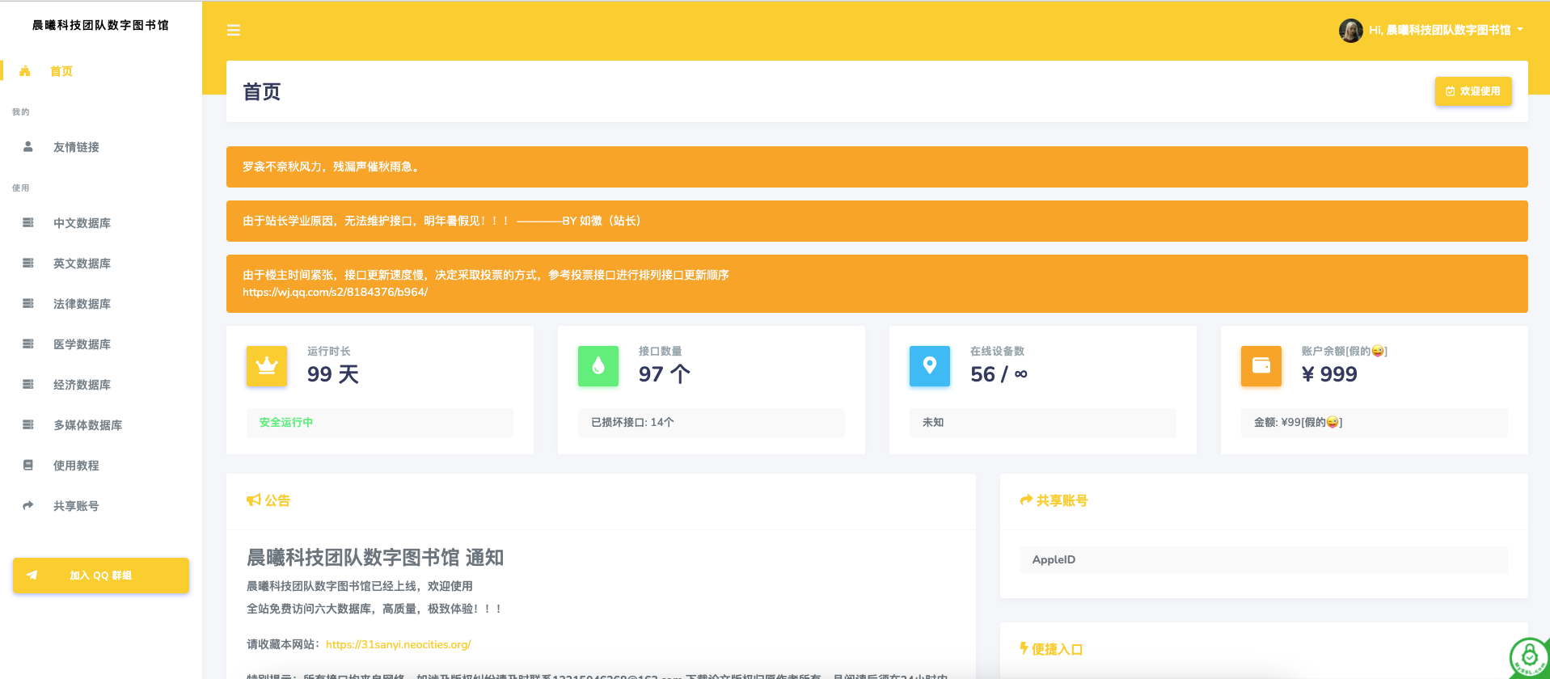Click the 97 个 interface count
This screenshot has width=1550, height=679.
(x=665, y=374)
